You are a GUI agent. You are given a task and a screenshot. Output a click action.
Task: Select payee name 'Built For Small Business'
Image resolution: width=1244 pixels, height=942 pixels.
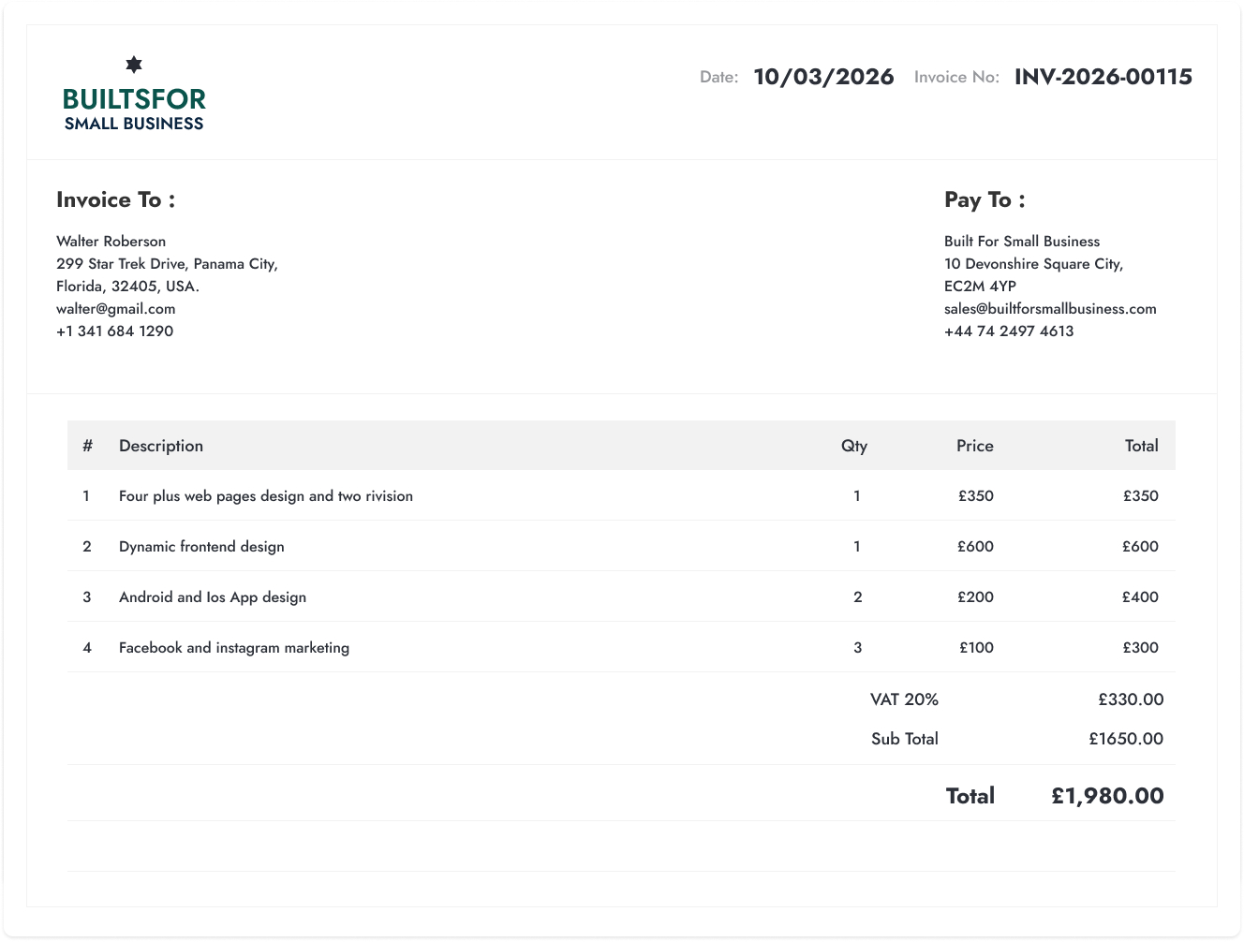[x=1022, y=242]
